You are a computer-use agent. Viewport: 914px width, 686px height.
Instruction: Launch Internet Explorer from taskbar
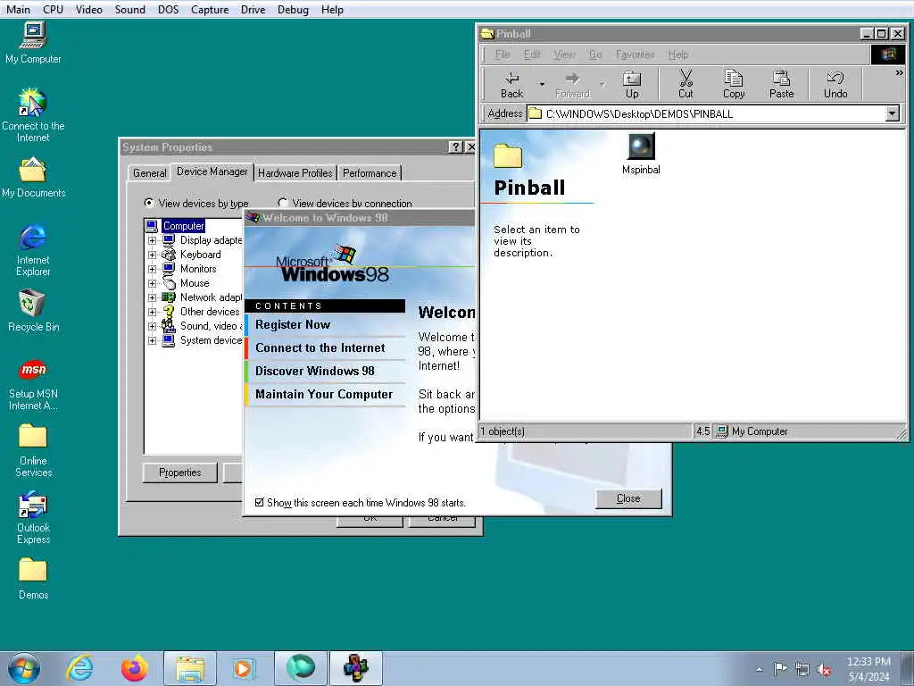click(x=79, y=668)
